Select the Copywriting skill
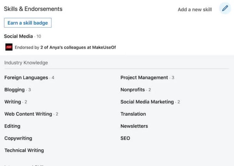Image resolution: width=234 pixels, height=166 pixels. tap(18, 138)
